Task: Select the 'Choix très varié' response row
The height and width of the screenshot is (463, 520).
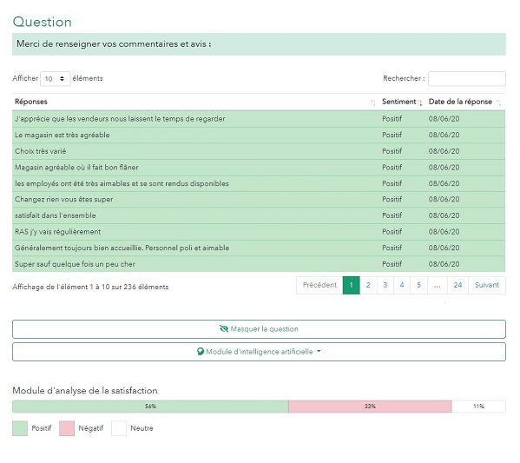Action: click(x=259, y=151)
